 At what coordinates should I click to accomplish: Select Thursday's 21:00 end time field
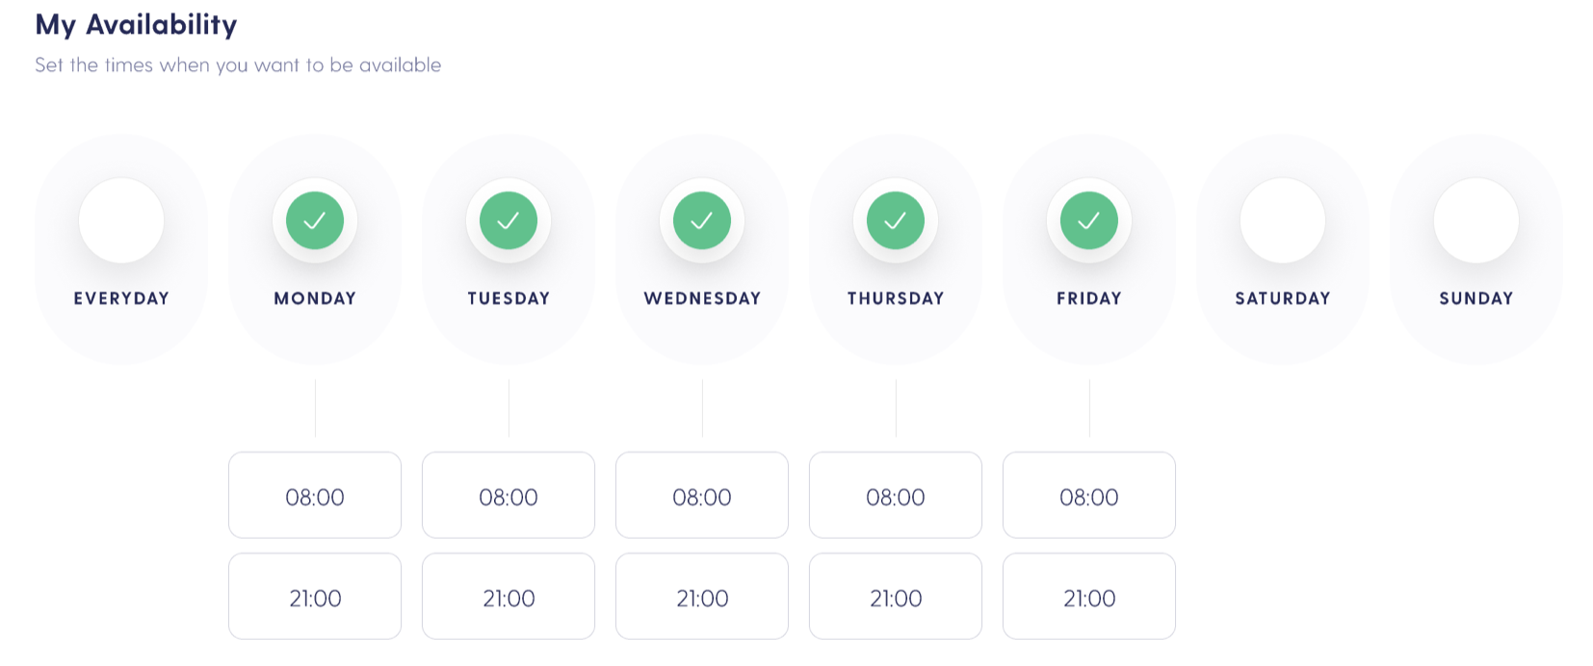coord(895,597)
